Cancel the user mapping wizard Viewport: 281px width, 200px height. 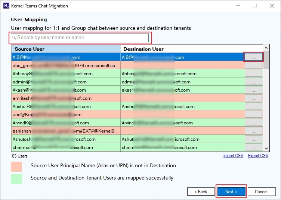point(262,191)
